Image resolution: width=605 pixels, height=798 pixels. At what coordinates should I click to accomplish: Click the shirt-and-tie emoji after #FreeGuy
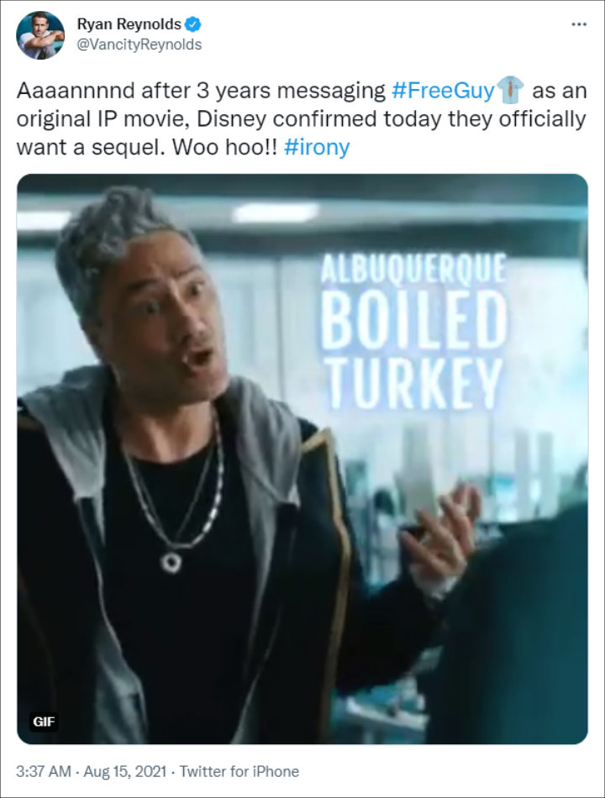click(x=510, y=90)
